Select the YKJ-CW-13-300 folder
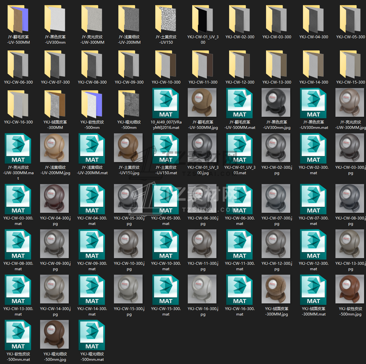Viewport: 366px width, 364px height. (x=276, y=64)
